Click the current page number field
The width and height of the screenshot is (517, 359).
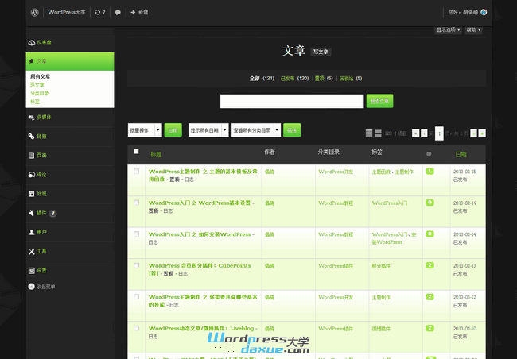coord(439,133)
